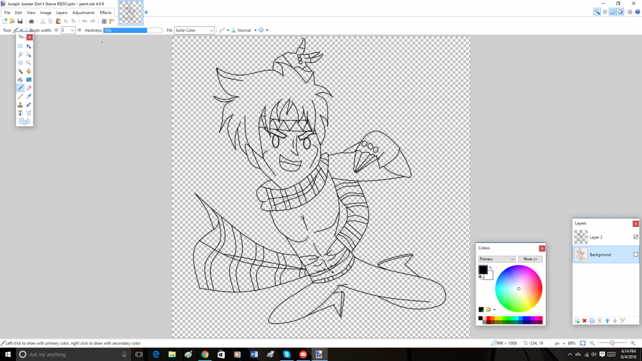This screenshot has width=642, height=361.
Task: Open the Adjustments menu
Action: tap(83, 13)
